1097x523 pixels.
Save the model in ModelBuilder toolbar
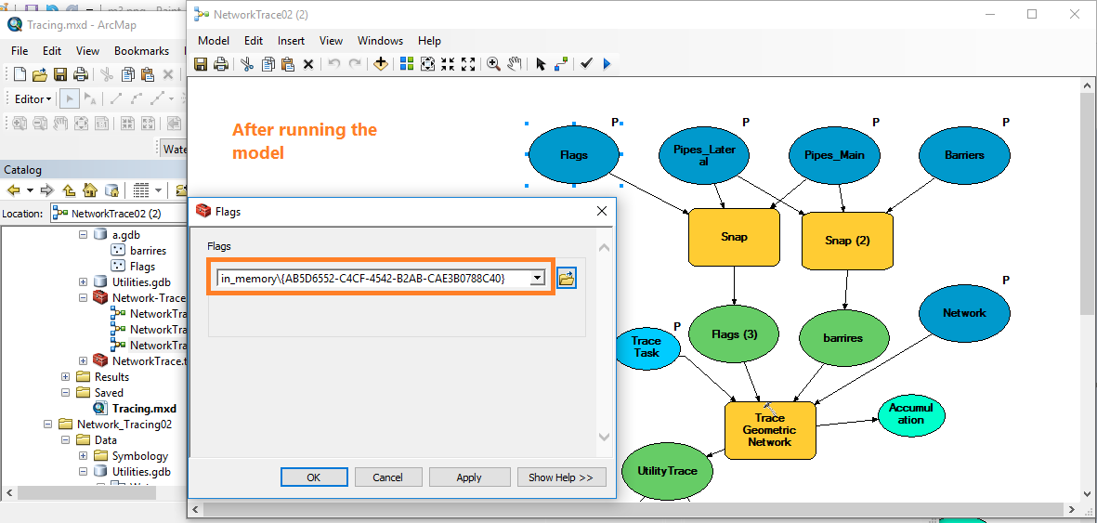pyautogui.click(x=201, y=64)
